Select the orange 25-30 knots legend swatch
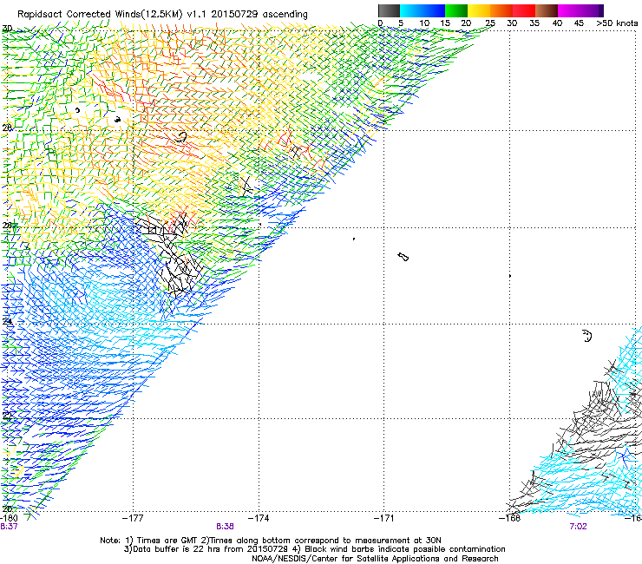 501,10
